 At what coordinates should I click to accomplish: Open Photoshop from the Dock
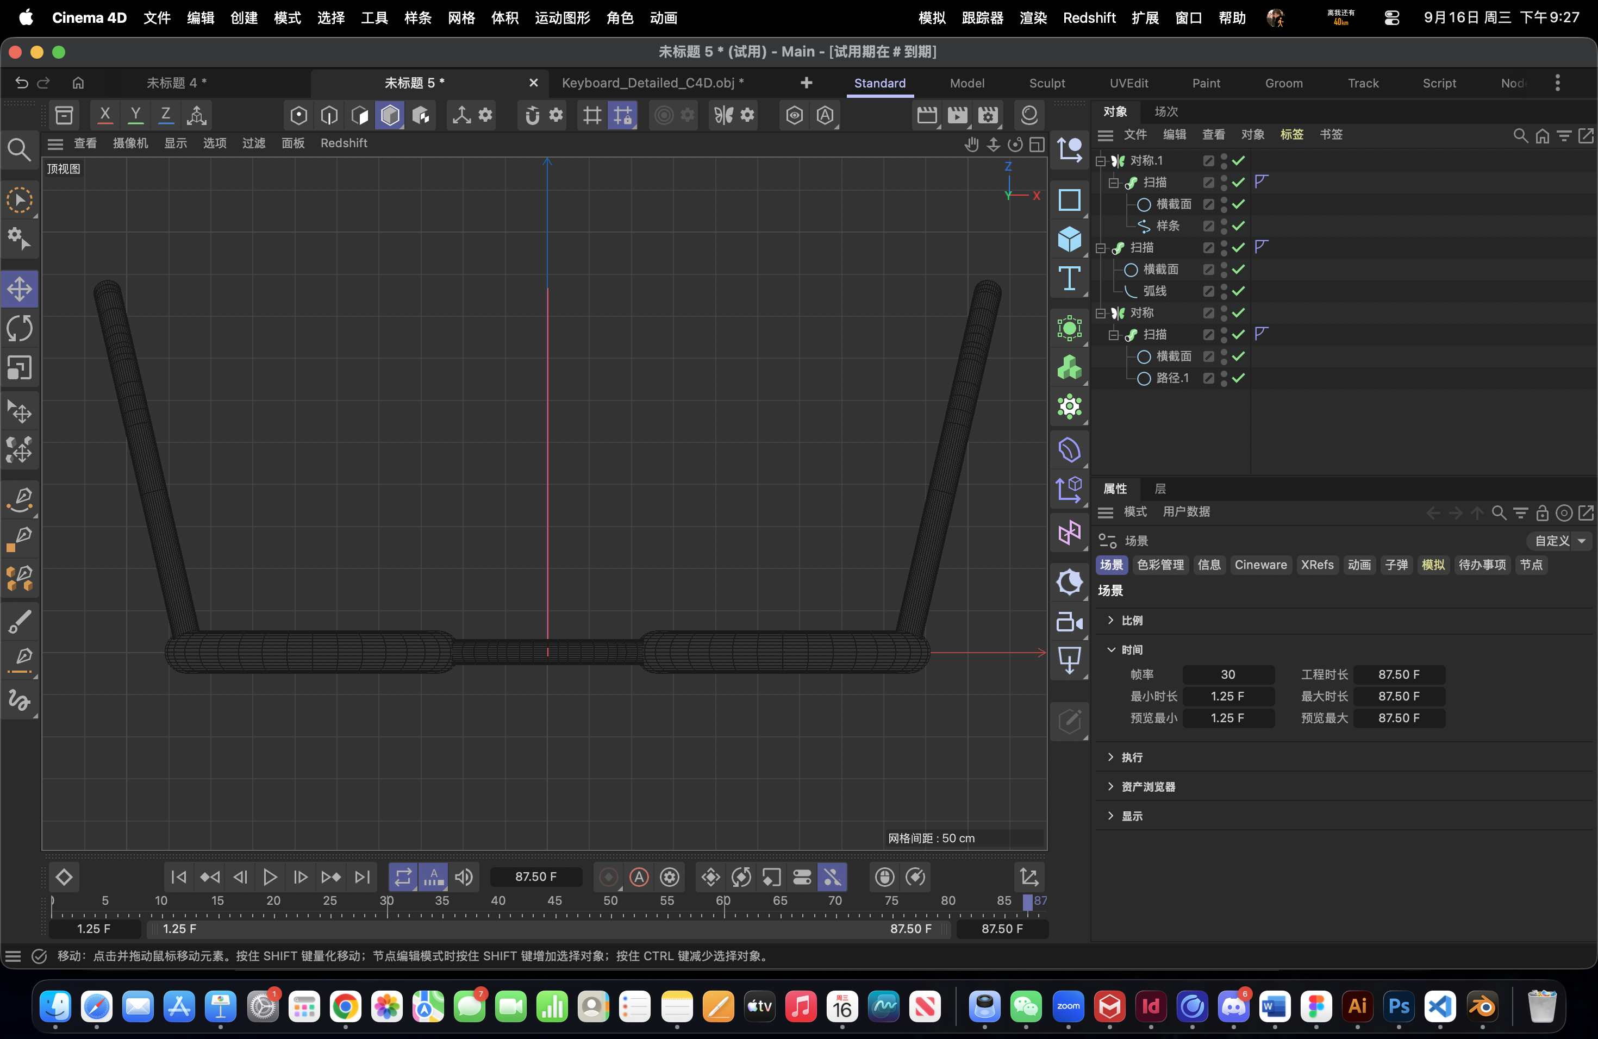click(x=1399, y=1006)
